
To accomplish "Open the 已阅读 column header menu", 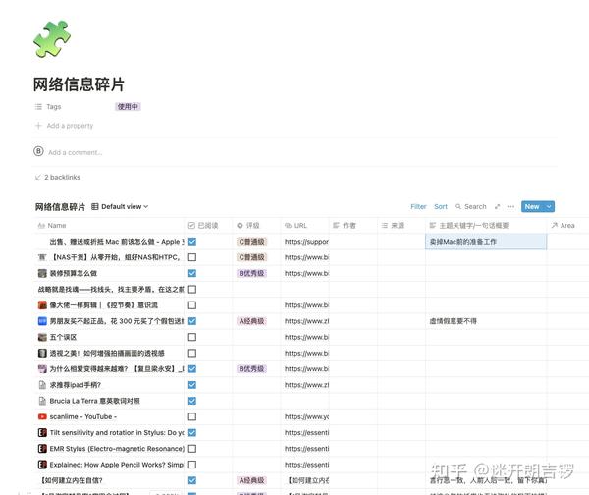I will click(x=208, y=226).
